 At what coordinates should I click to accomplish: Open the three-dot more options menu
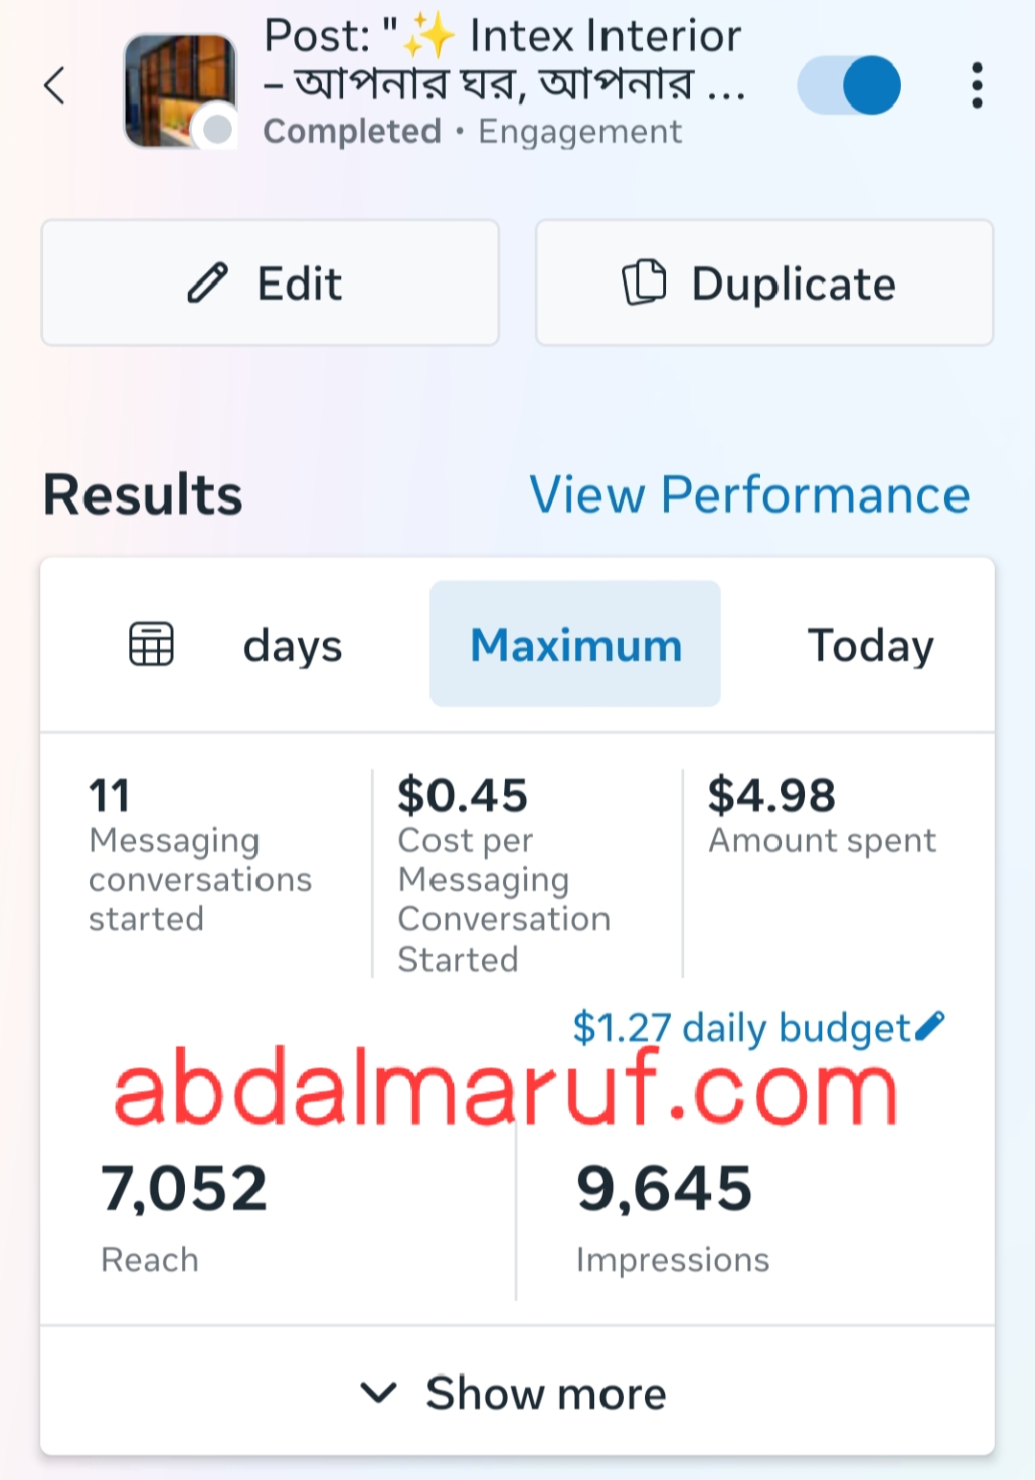[x=977, y=86]
